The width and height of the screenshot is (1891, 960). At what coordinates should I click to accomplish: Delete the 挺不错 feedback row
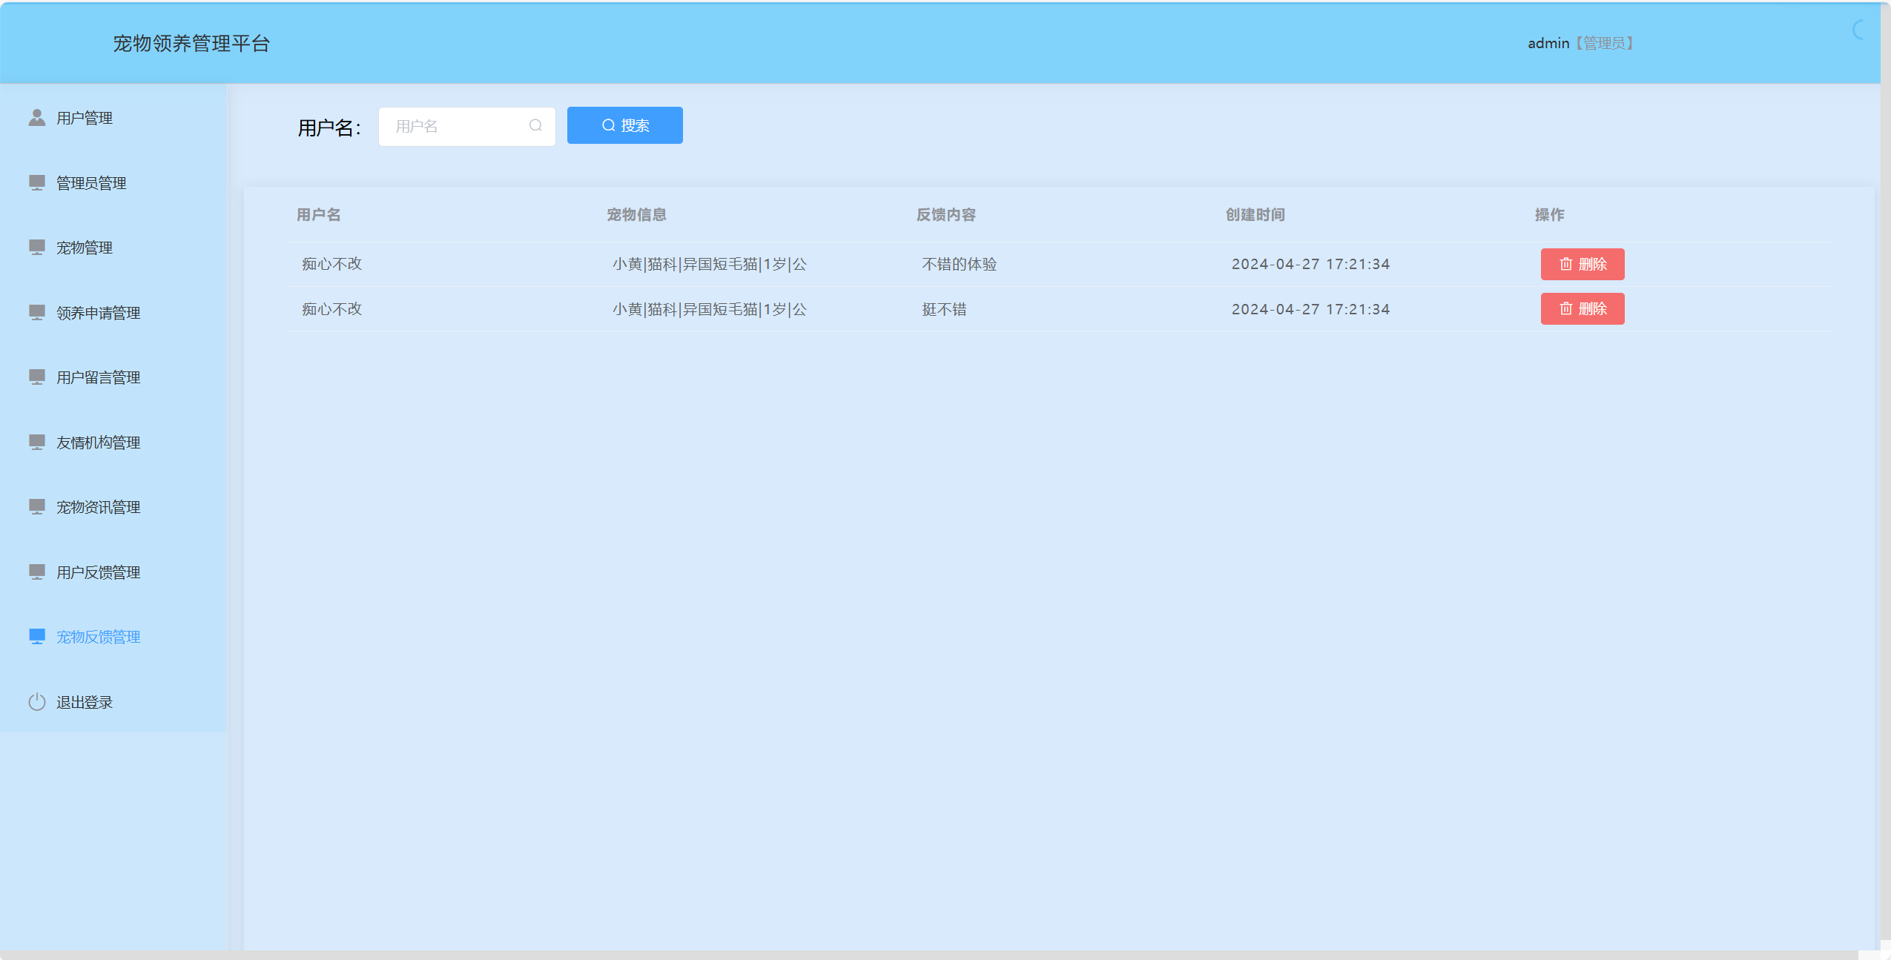pyautogui.click(x=1582, y=308)
